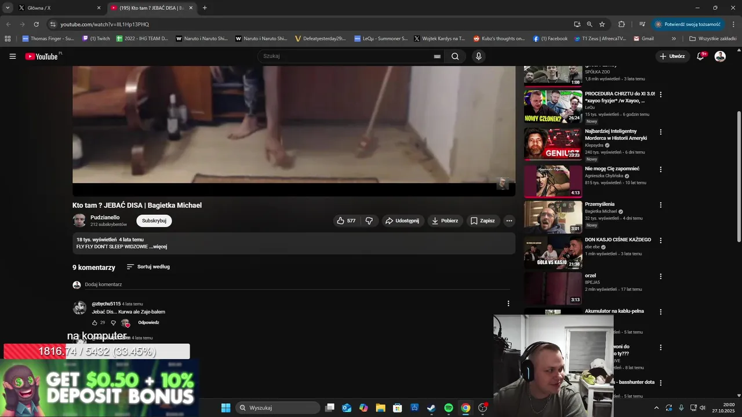Dislike the Kto tam video
This screenshot has width=742, height=417.
[369, 221]
